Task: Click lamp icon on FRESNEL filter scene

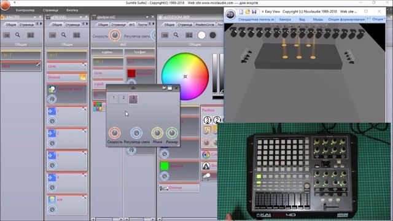Action: point(52,89)
